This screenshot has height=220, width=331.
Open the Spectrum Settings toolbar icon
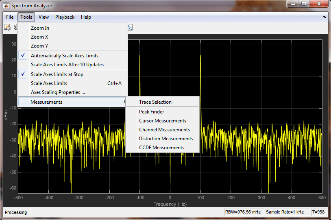tap(7, 27)
